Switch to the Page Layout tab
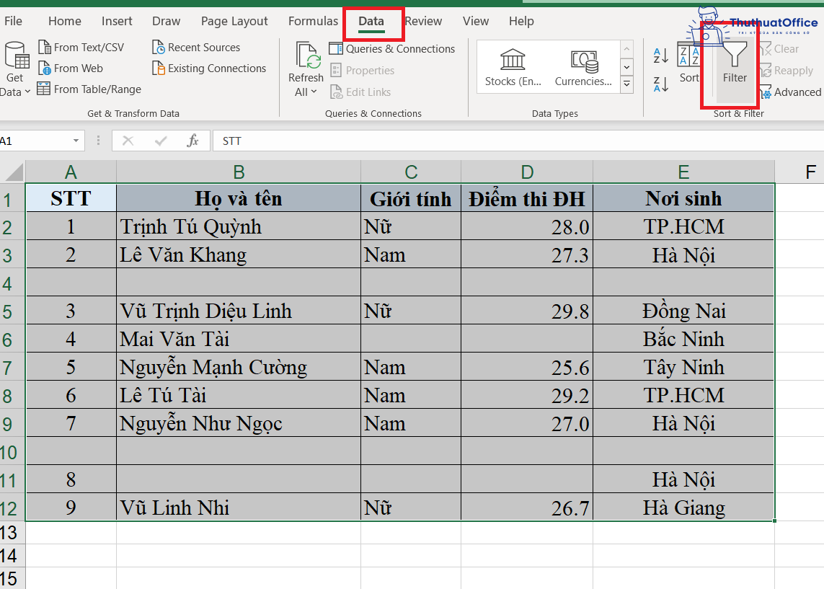This screenshot has width=824, height=589. pos(234,21)
